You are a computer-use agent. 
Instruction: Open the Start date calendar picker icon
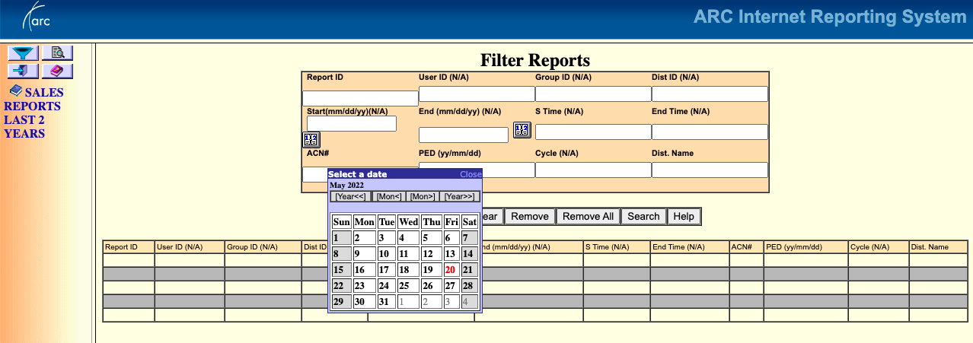point(311,139)
